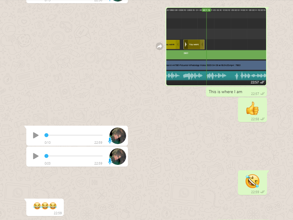
Task: Click the 0:03 voice message seek handle
Action: 46,156
